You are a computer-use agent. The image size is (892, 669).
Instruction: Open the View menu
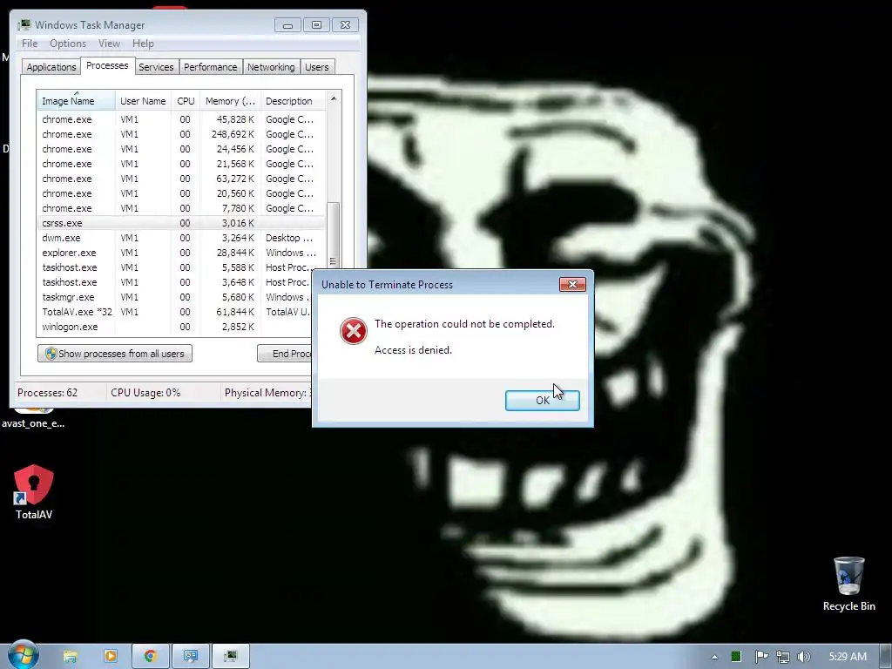pyautogui.click(x=109, y=44)
